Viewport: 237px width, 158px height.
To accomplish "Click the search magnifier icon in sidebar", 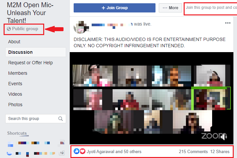I will pos(61,119).
